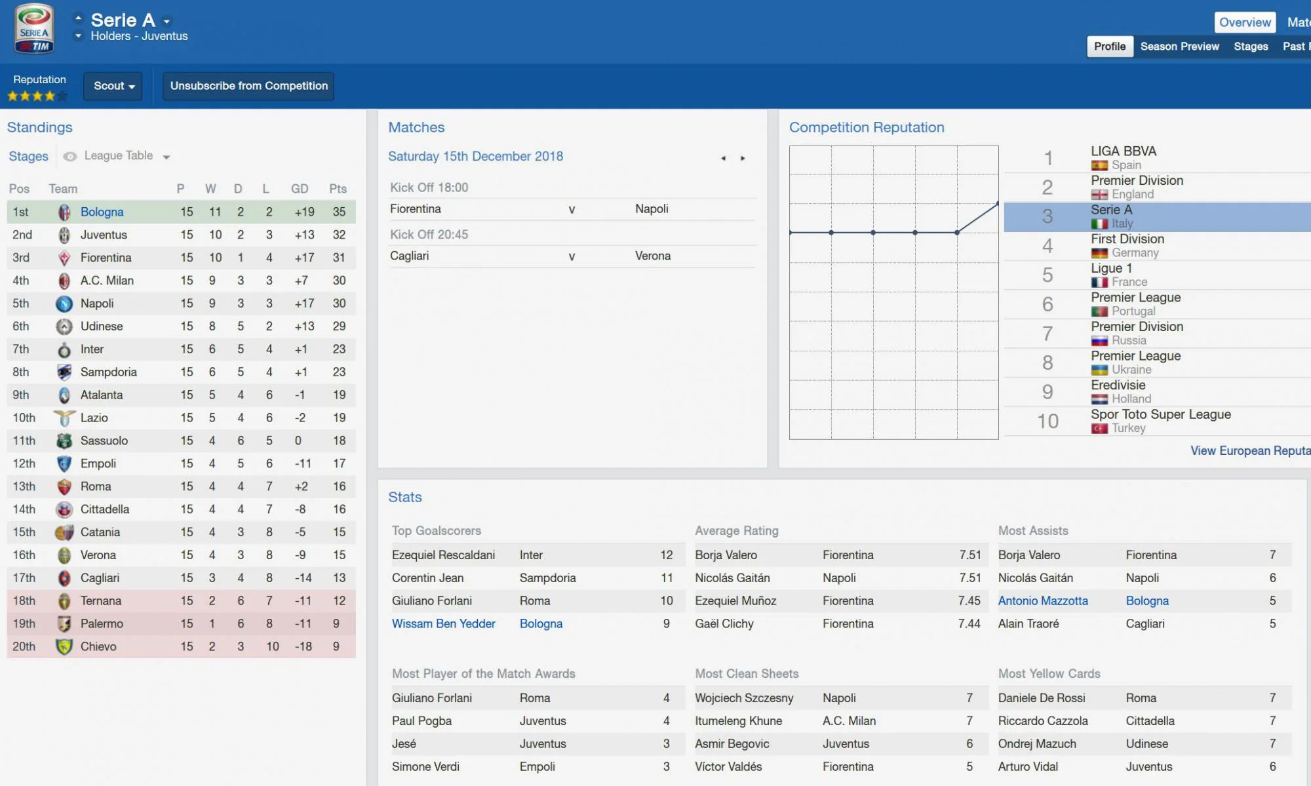Image resolution: width=1311 pixels, height=786 pixels.
Task: Expand the League Table view dropdown
Action: [x=166, y=157]
